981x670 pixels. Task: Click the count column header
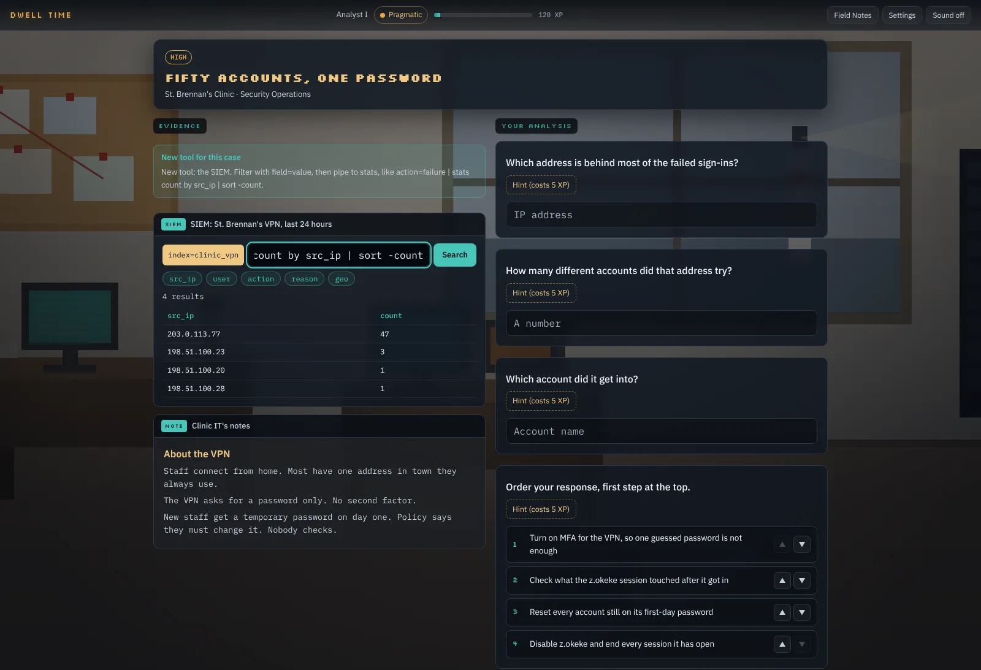[x=391, y=316]
